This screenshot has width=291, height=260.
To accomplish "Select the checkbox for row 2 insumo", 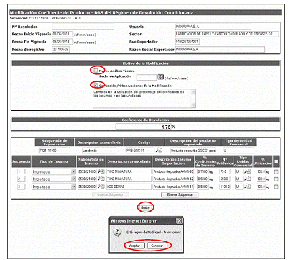I will [x=277, y=179].
